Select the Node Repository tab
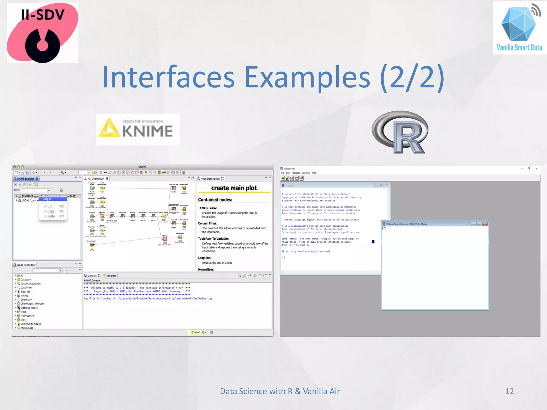 tap(24, 265)
